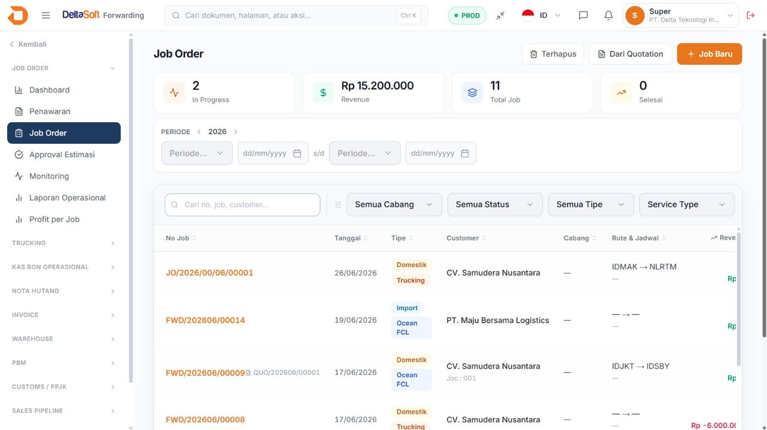767x430 pixels.
Task: Select the active Job Order menu item
Action: click(64, 133)
